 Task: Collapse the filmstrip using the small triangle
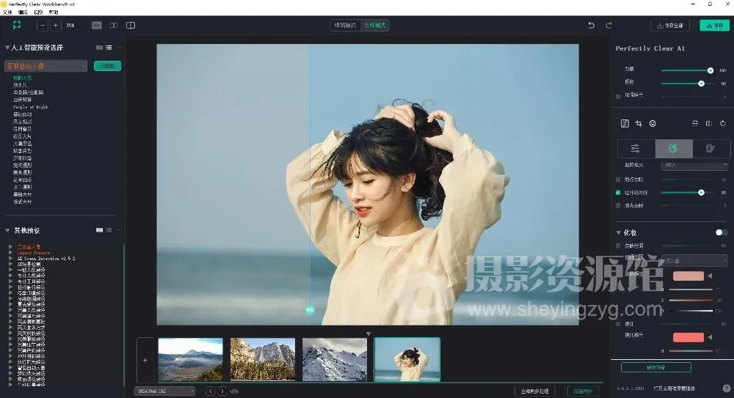(x=368, y=333)
